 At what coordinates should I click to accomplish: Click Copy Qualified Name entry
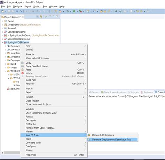coord(54,66)
